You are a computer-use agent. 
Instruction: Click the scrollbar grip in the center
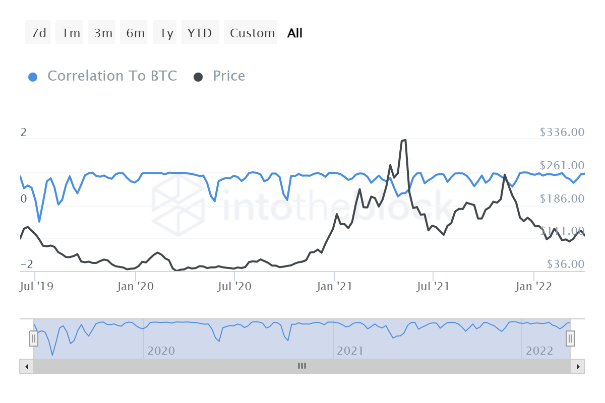(x=302, y=366)
